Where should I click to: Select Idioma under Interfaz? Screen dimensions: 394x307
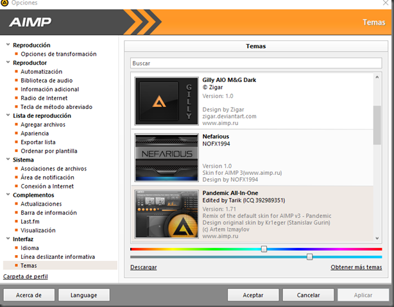[x=30, y=248]
